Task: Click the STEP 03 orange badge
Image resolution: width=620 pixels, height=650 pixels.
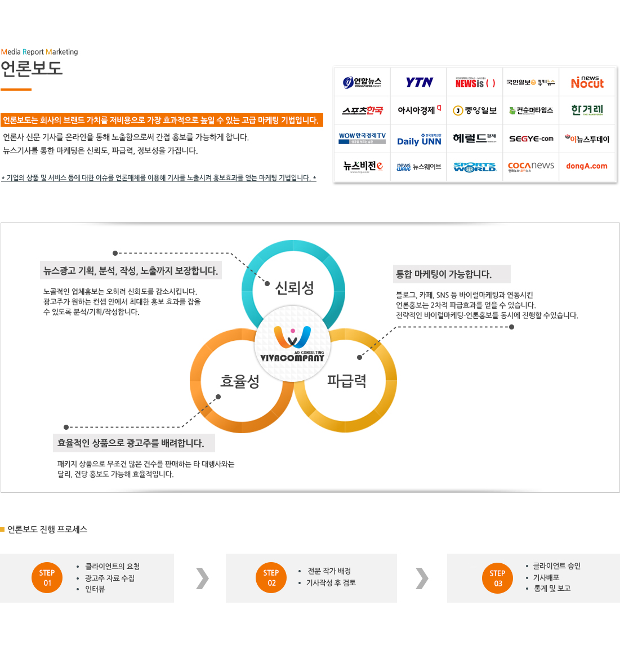Action: click(x=498, y=578)
